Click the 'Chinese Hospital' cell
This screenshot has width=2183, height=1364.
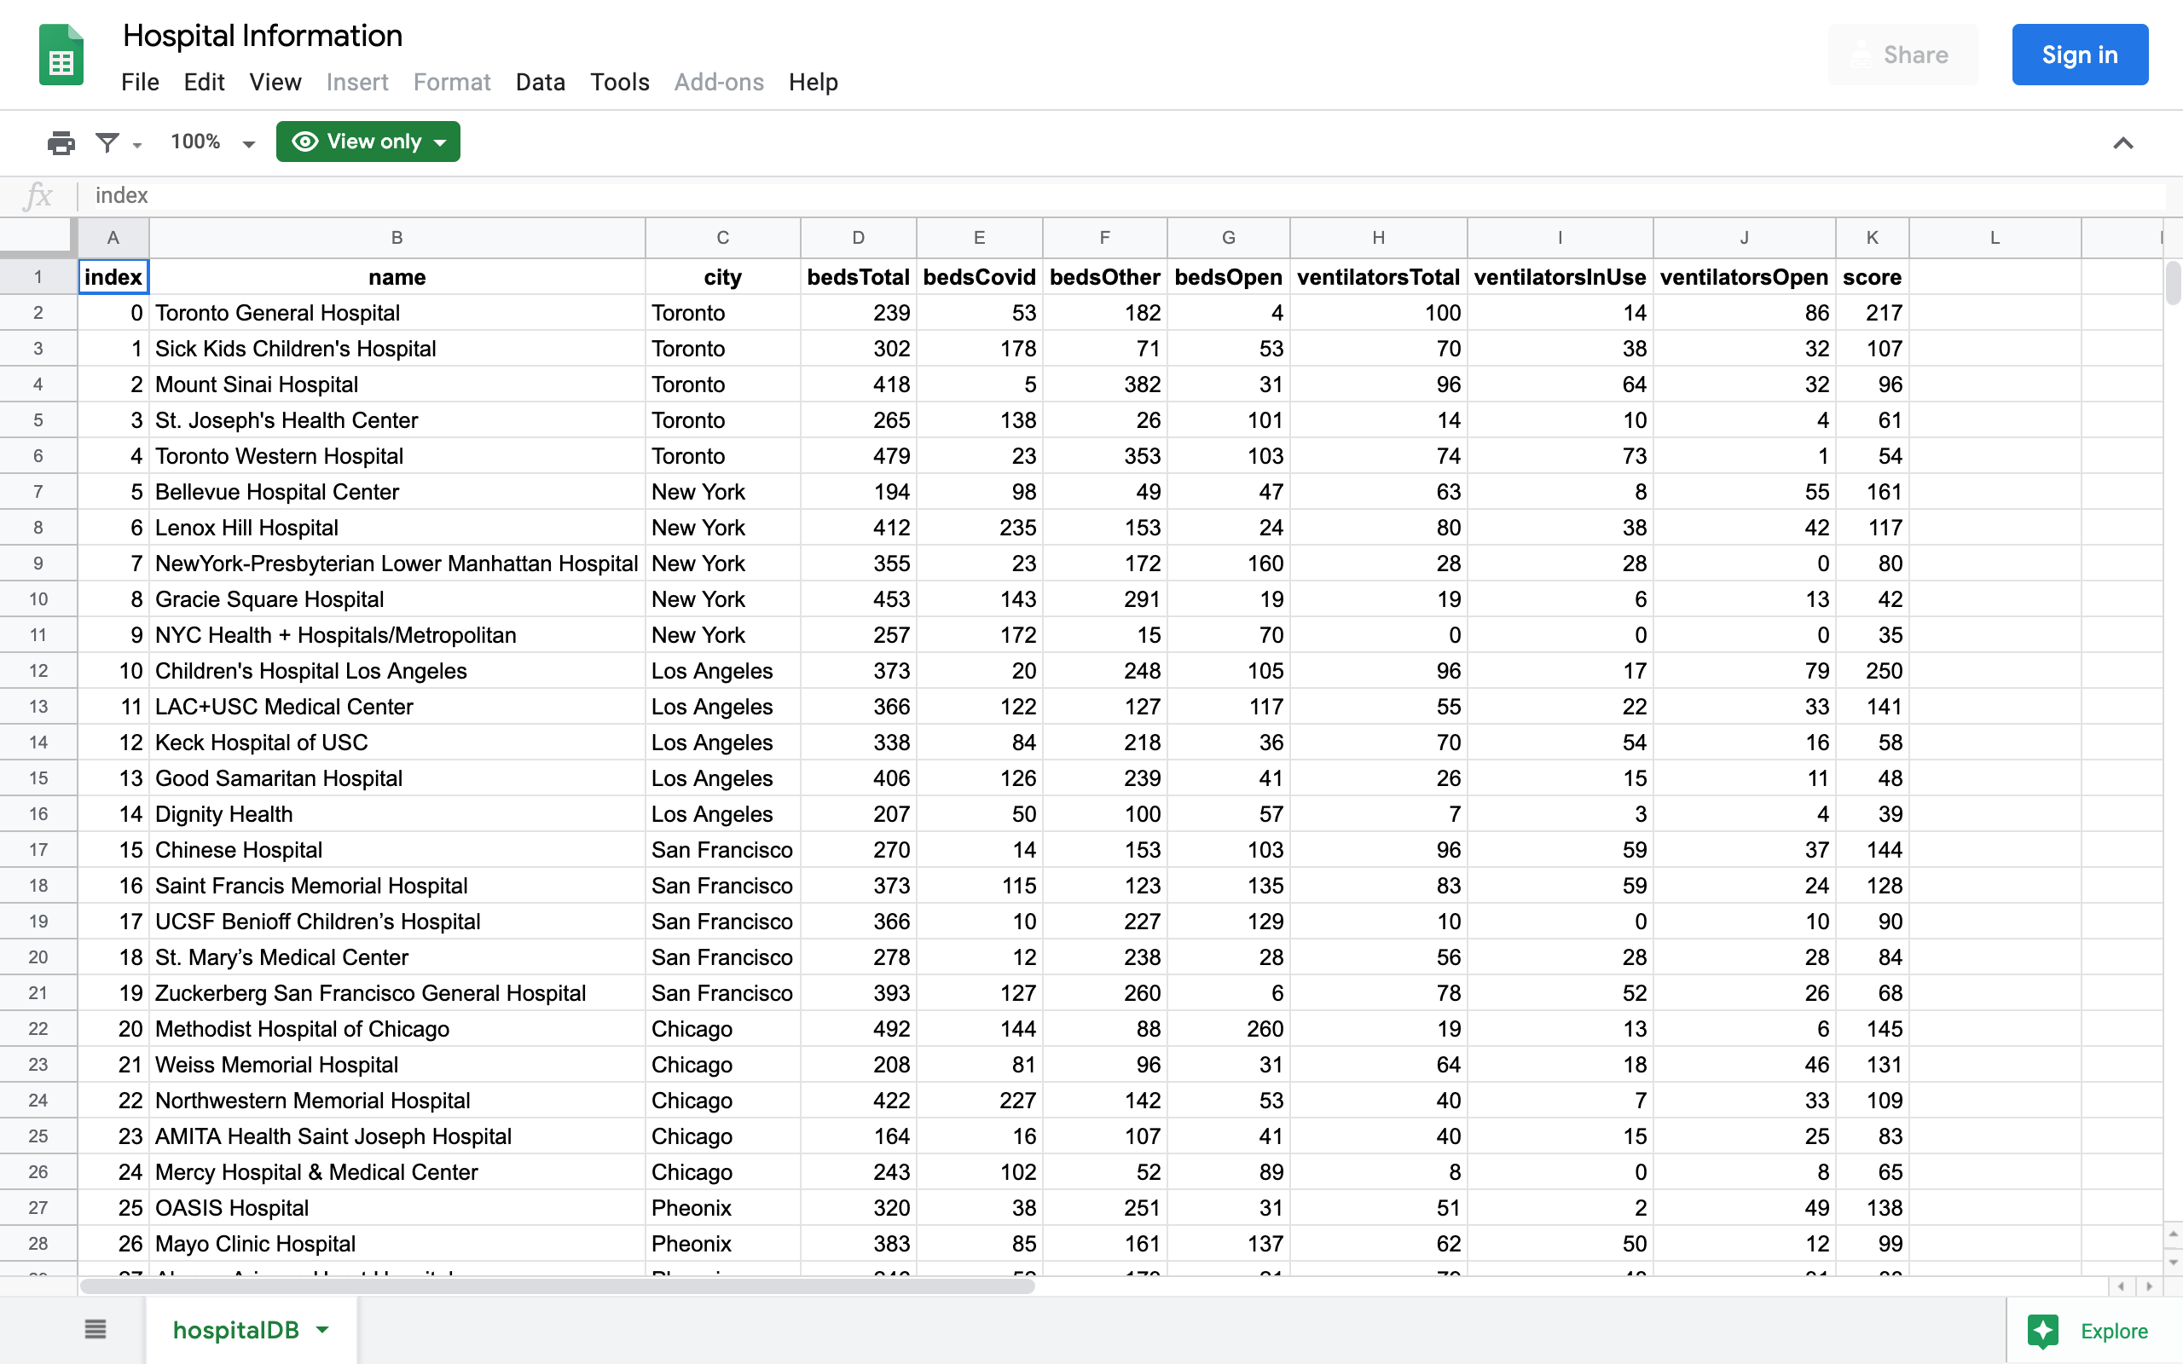click(x=397, y=850)
